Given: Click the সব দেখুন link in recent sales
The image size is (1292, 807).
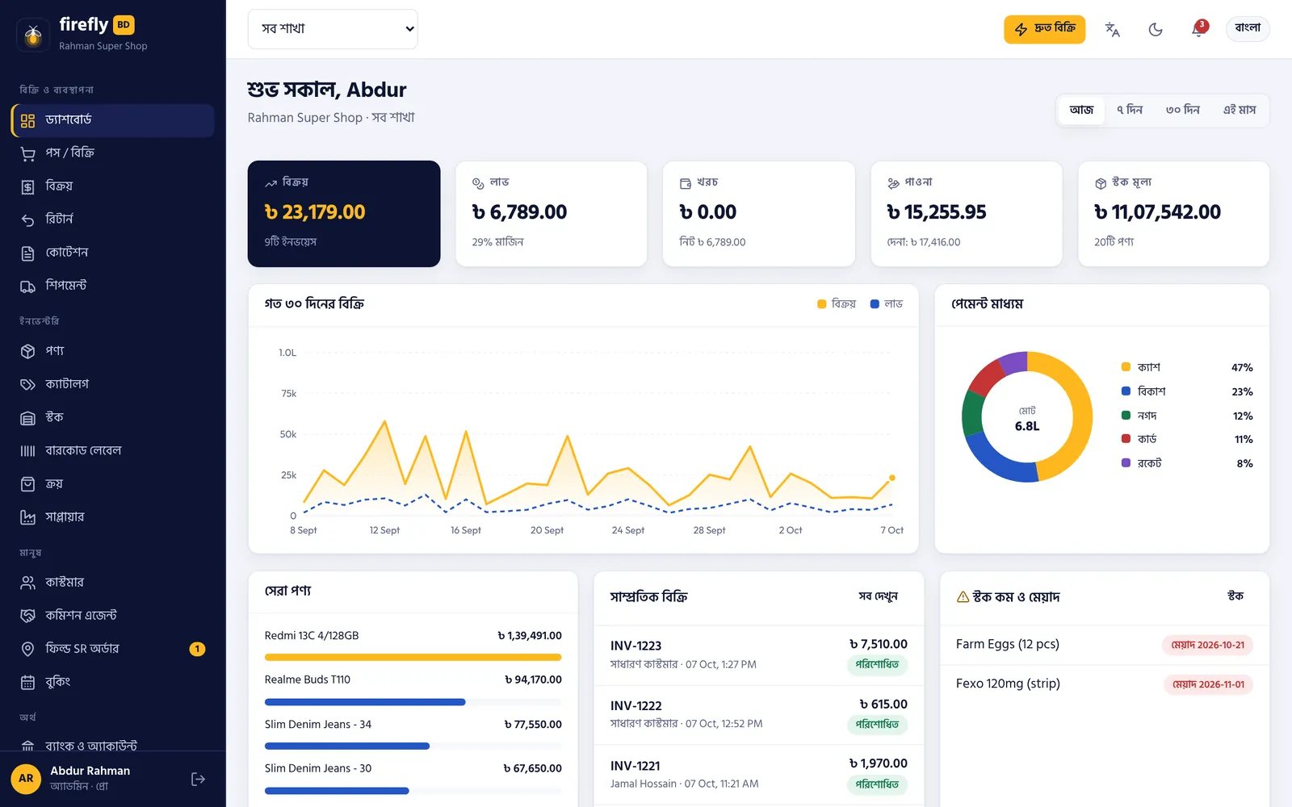Looking at the screenshot, I should (x=878, y=596).
